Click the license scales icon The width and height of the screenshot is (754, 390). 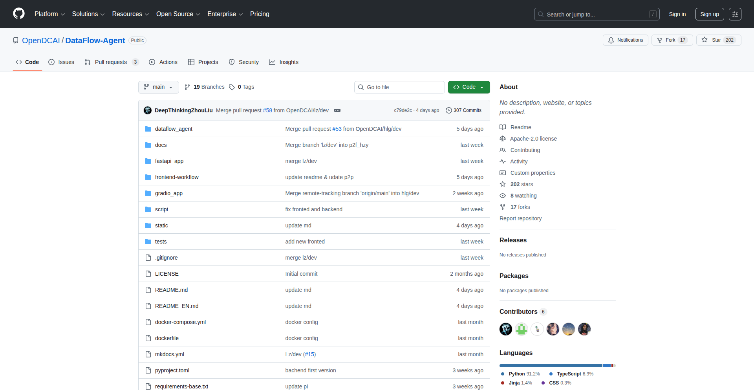(x=503, y=139)
